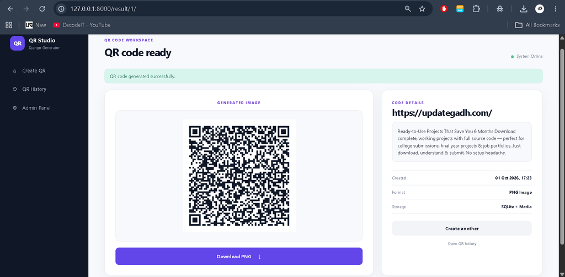
Task: Bookmark this page with the star icon
Action: [x=422, y=9]
